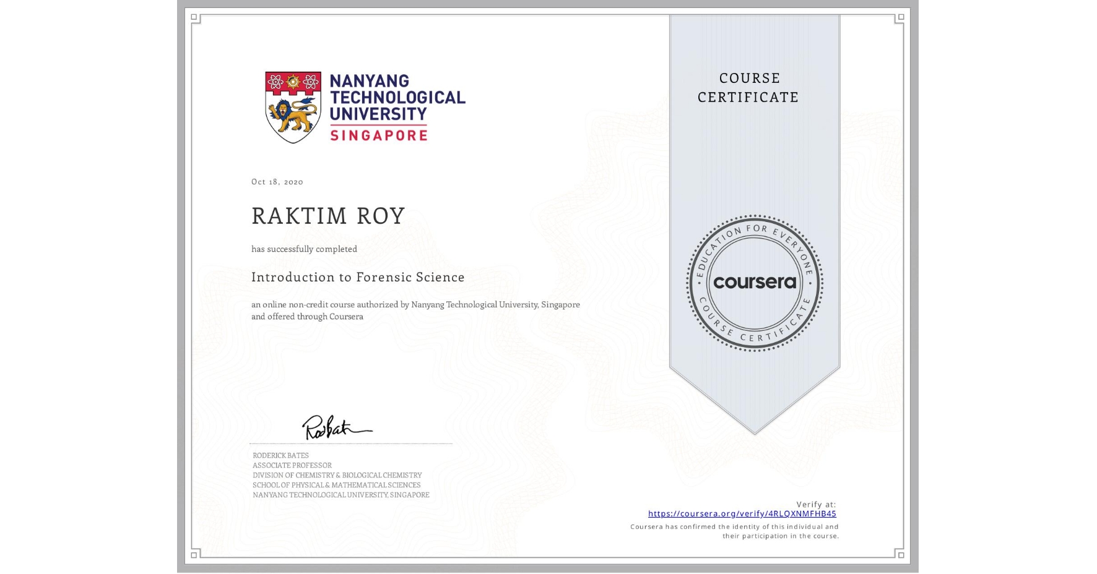Screen dimensions: 1097x574
Task: Select the recipient name RAKTIM ROY
Action: 327,216
